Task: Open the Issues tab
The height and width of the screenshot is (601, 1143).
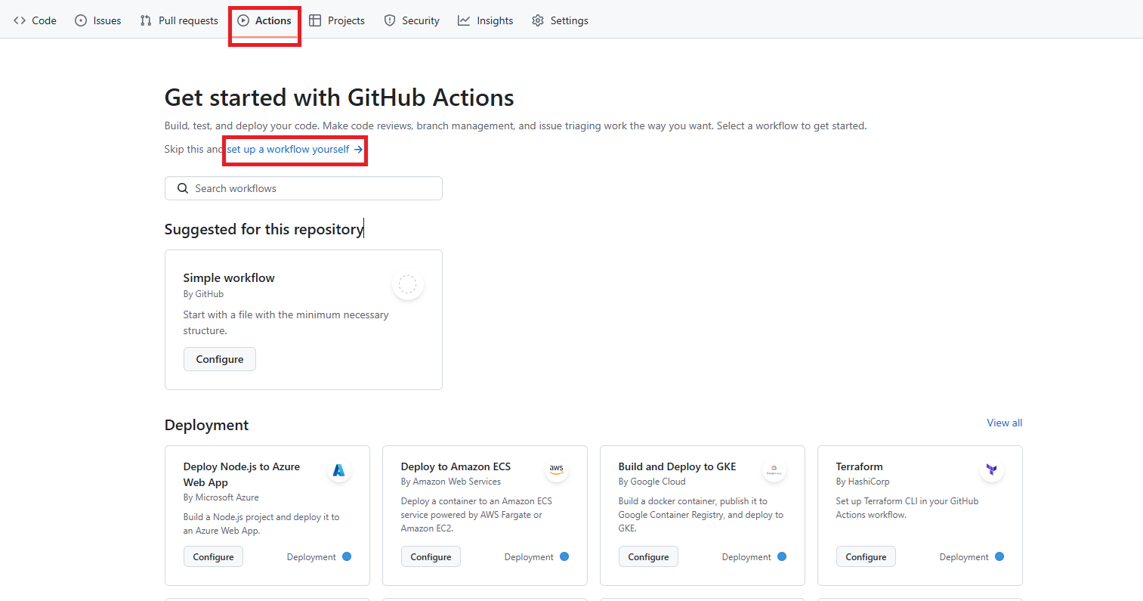Action: point(98,20)
